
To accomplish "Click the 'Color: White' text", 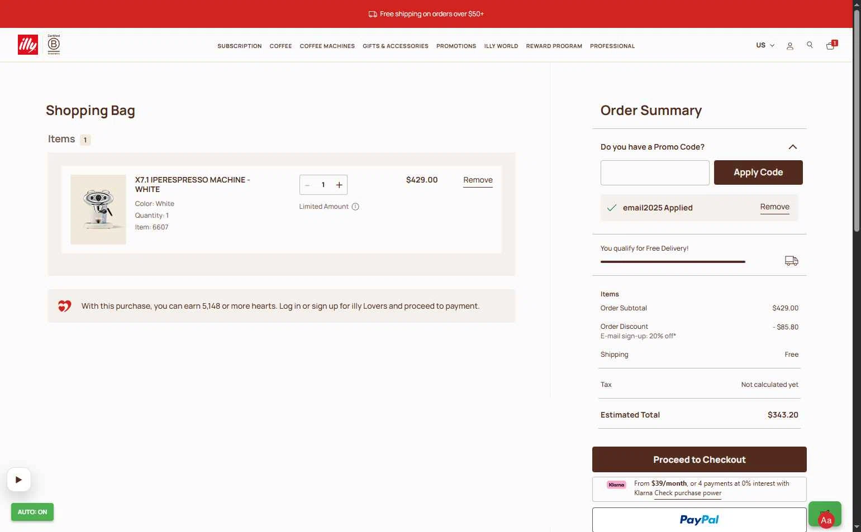I will (x=154, y=204).
